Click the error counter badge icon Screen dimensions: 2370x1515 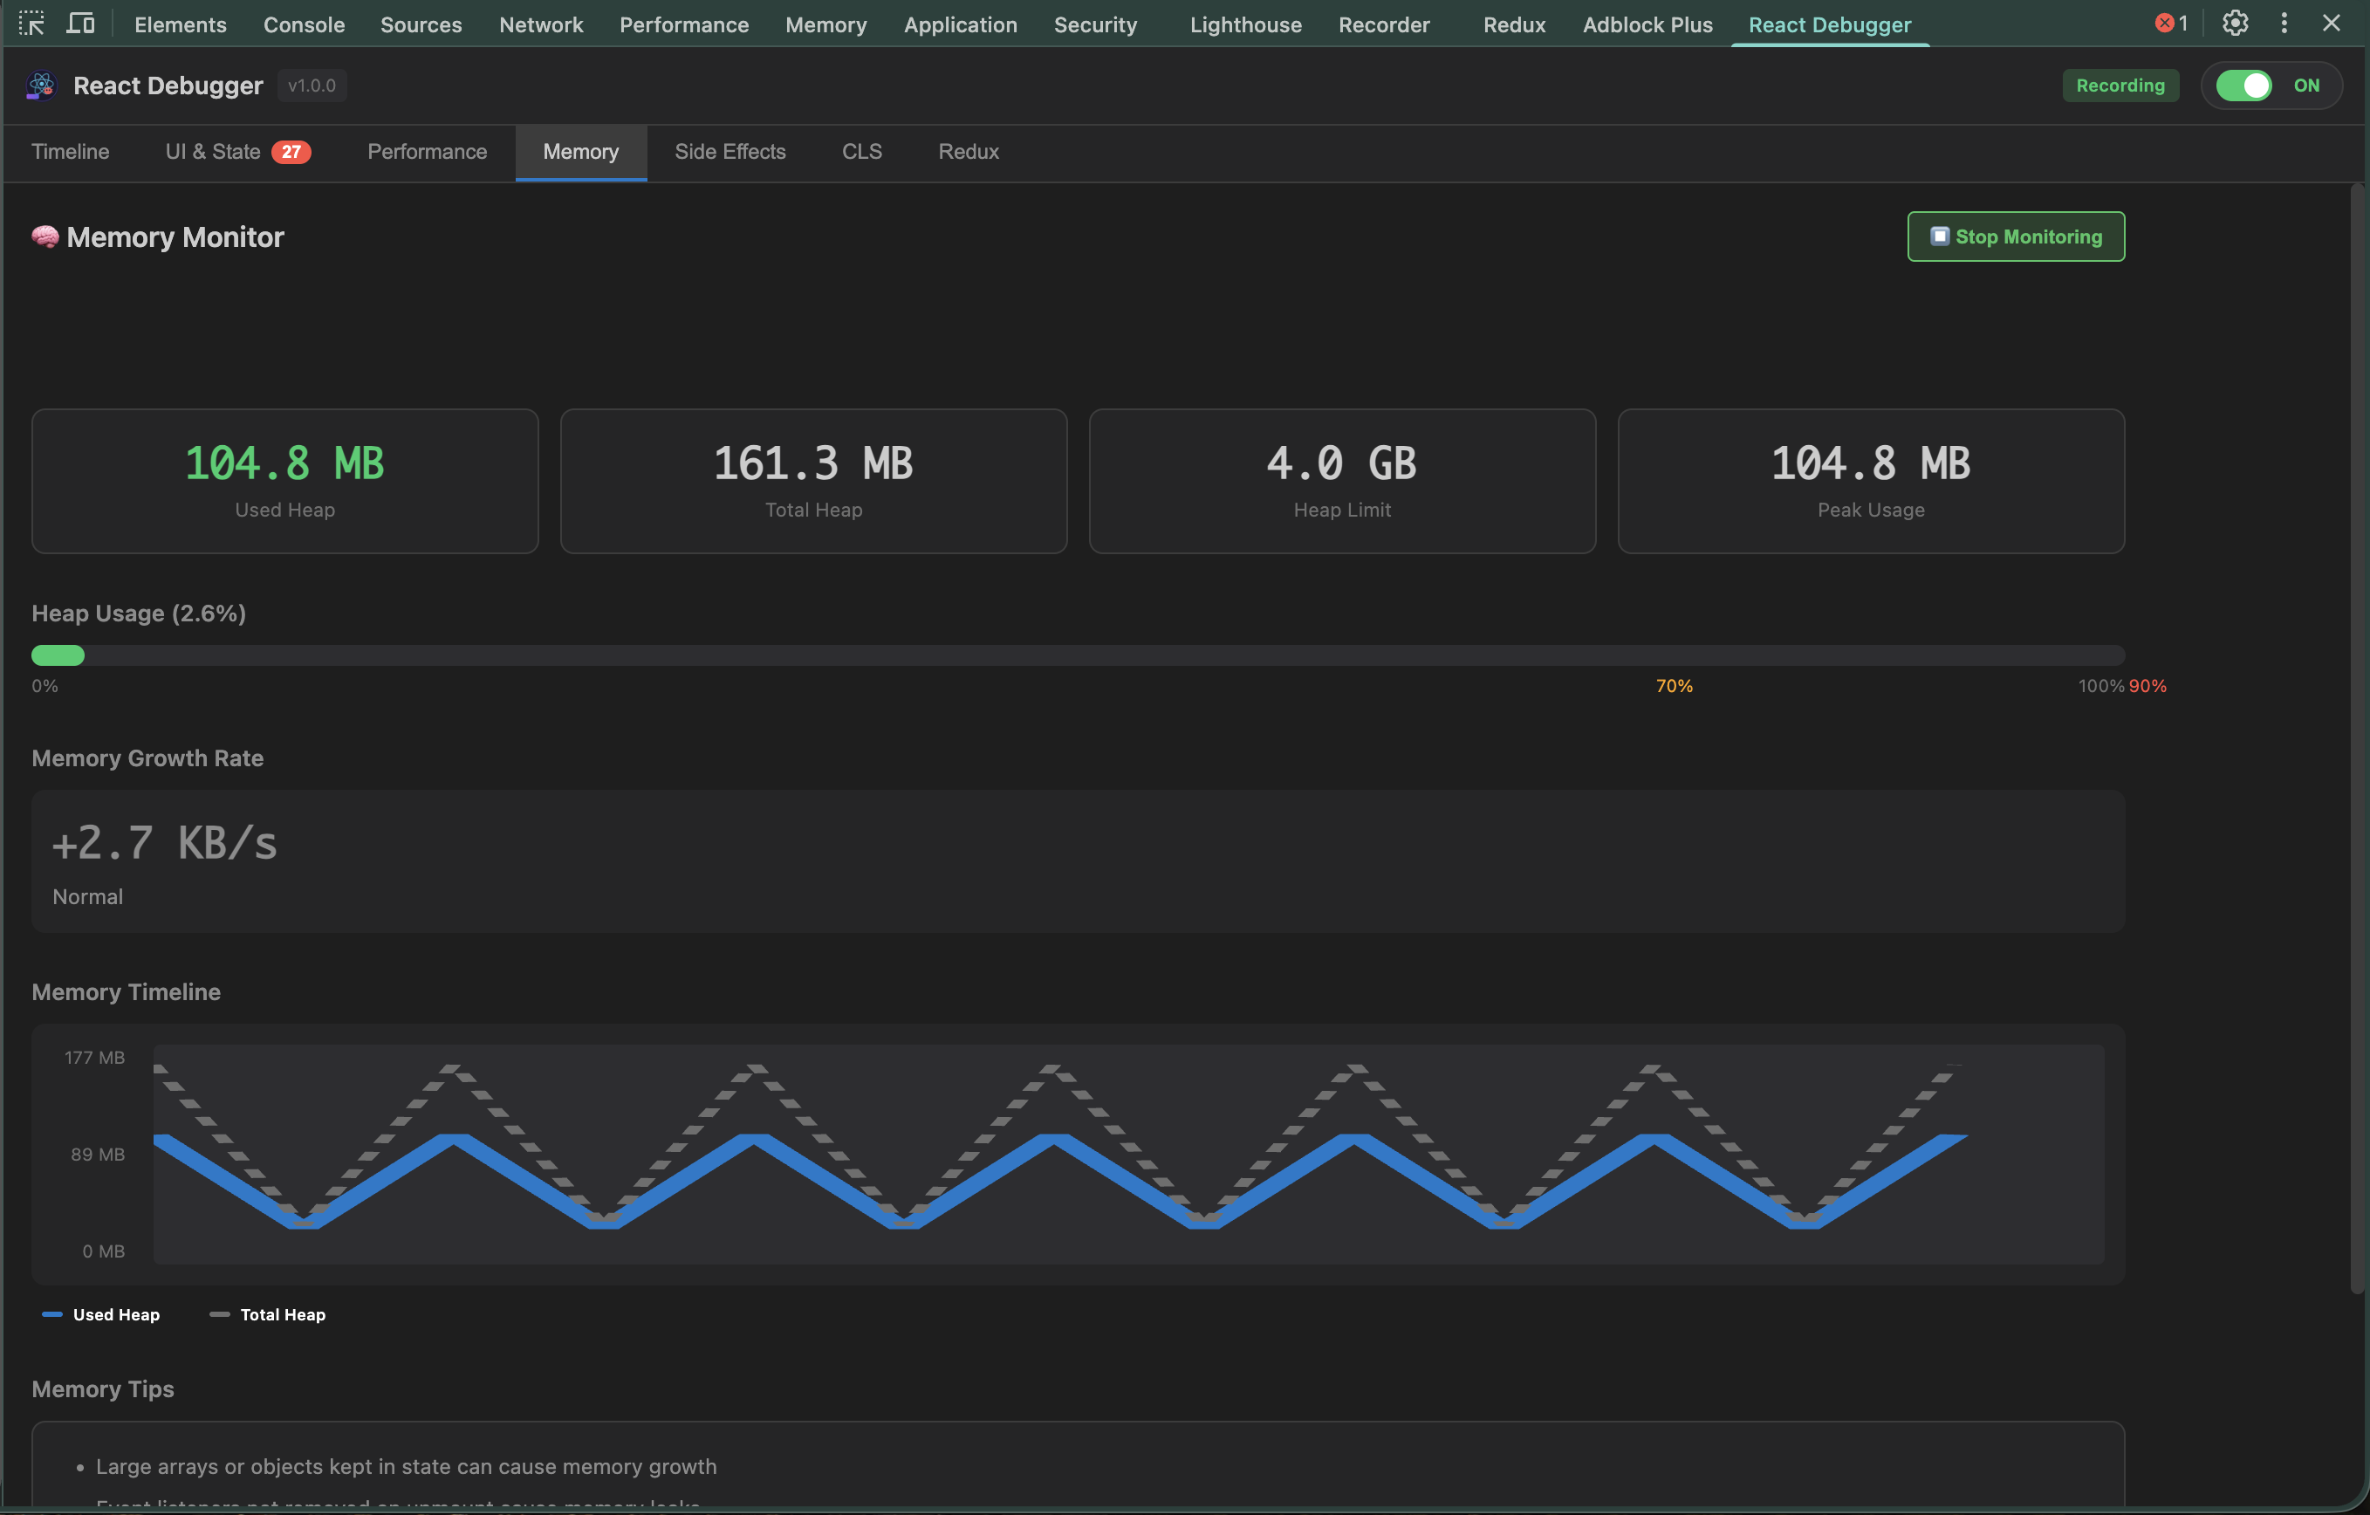click(x=2163, y=22)
